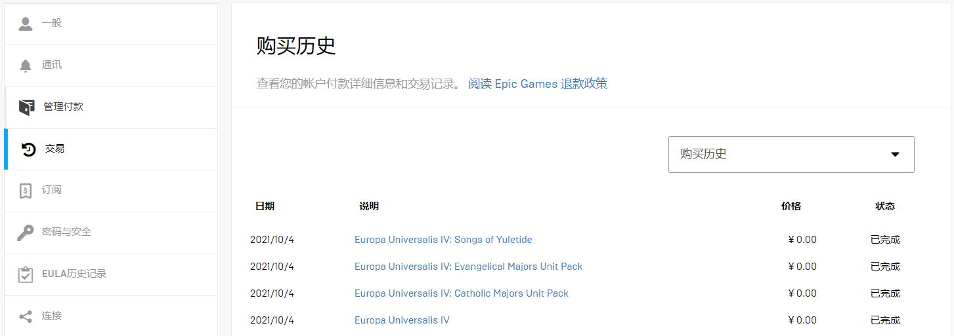The image size is (954, 336).
Task: Click 已完成 status in Songs of Yuletide row
Action: 885,240
